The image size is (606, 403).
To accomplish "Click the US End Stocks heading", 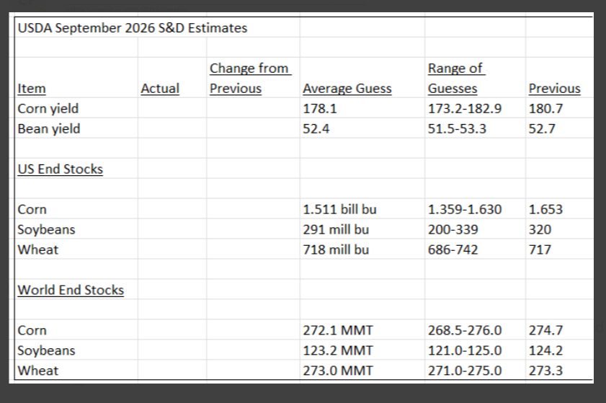I will [61, 169].
